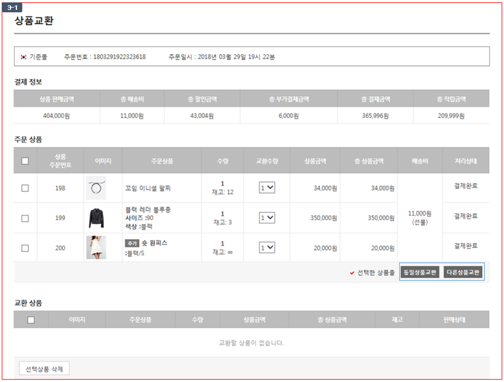Viewport: 504px width, 382px height.
Task: Click the red checkmark beside 선택한 상품을
Action: [x=352, y=273]
